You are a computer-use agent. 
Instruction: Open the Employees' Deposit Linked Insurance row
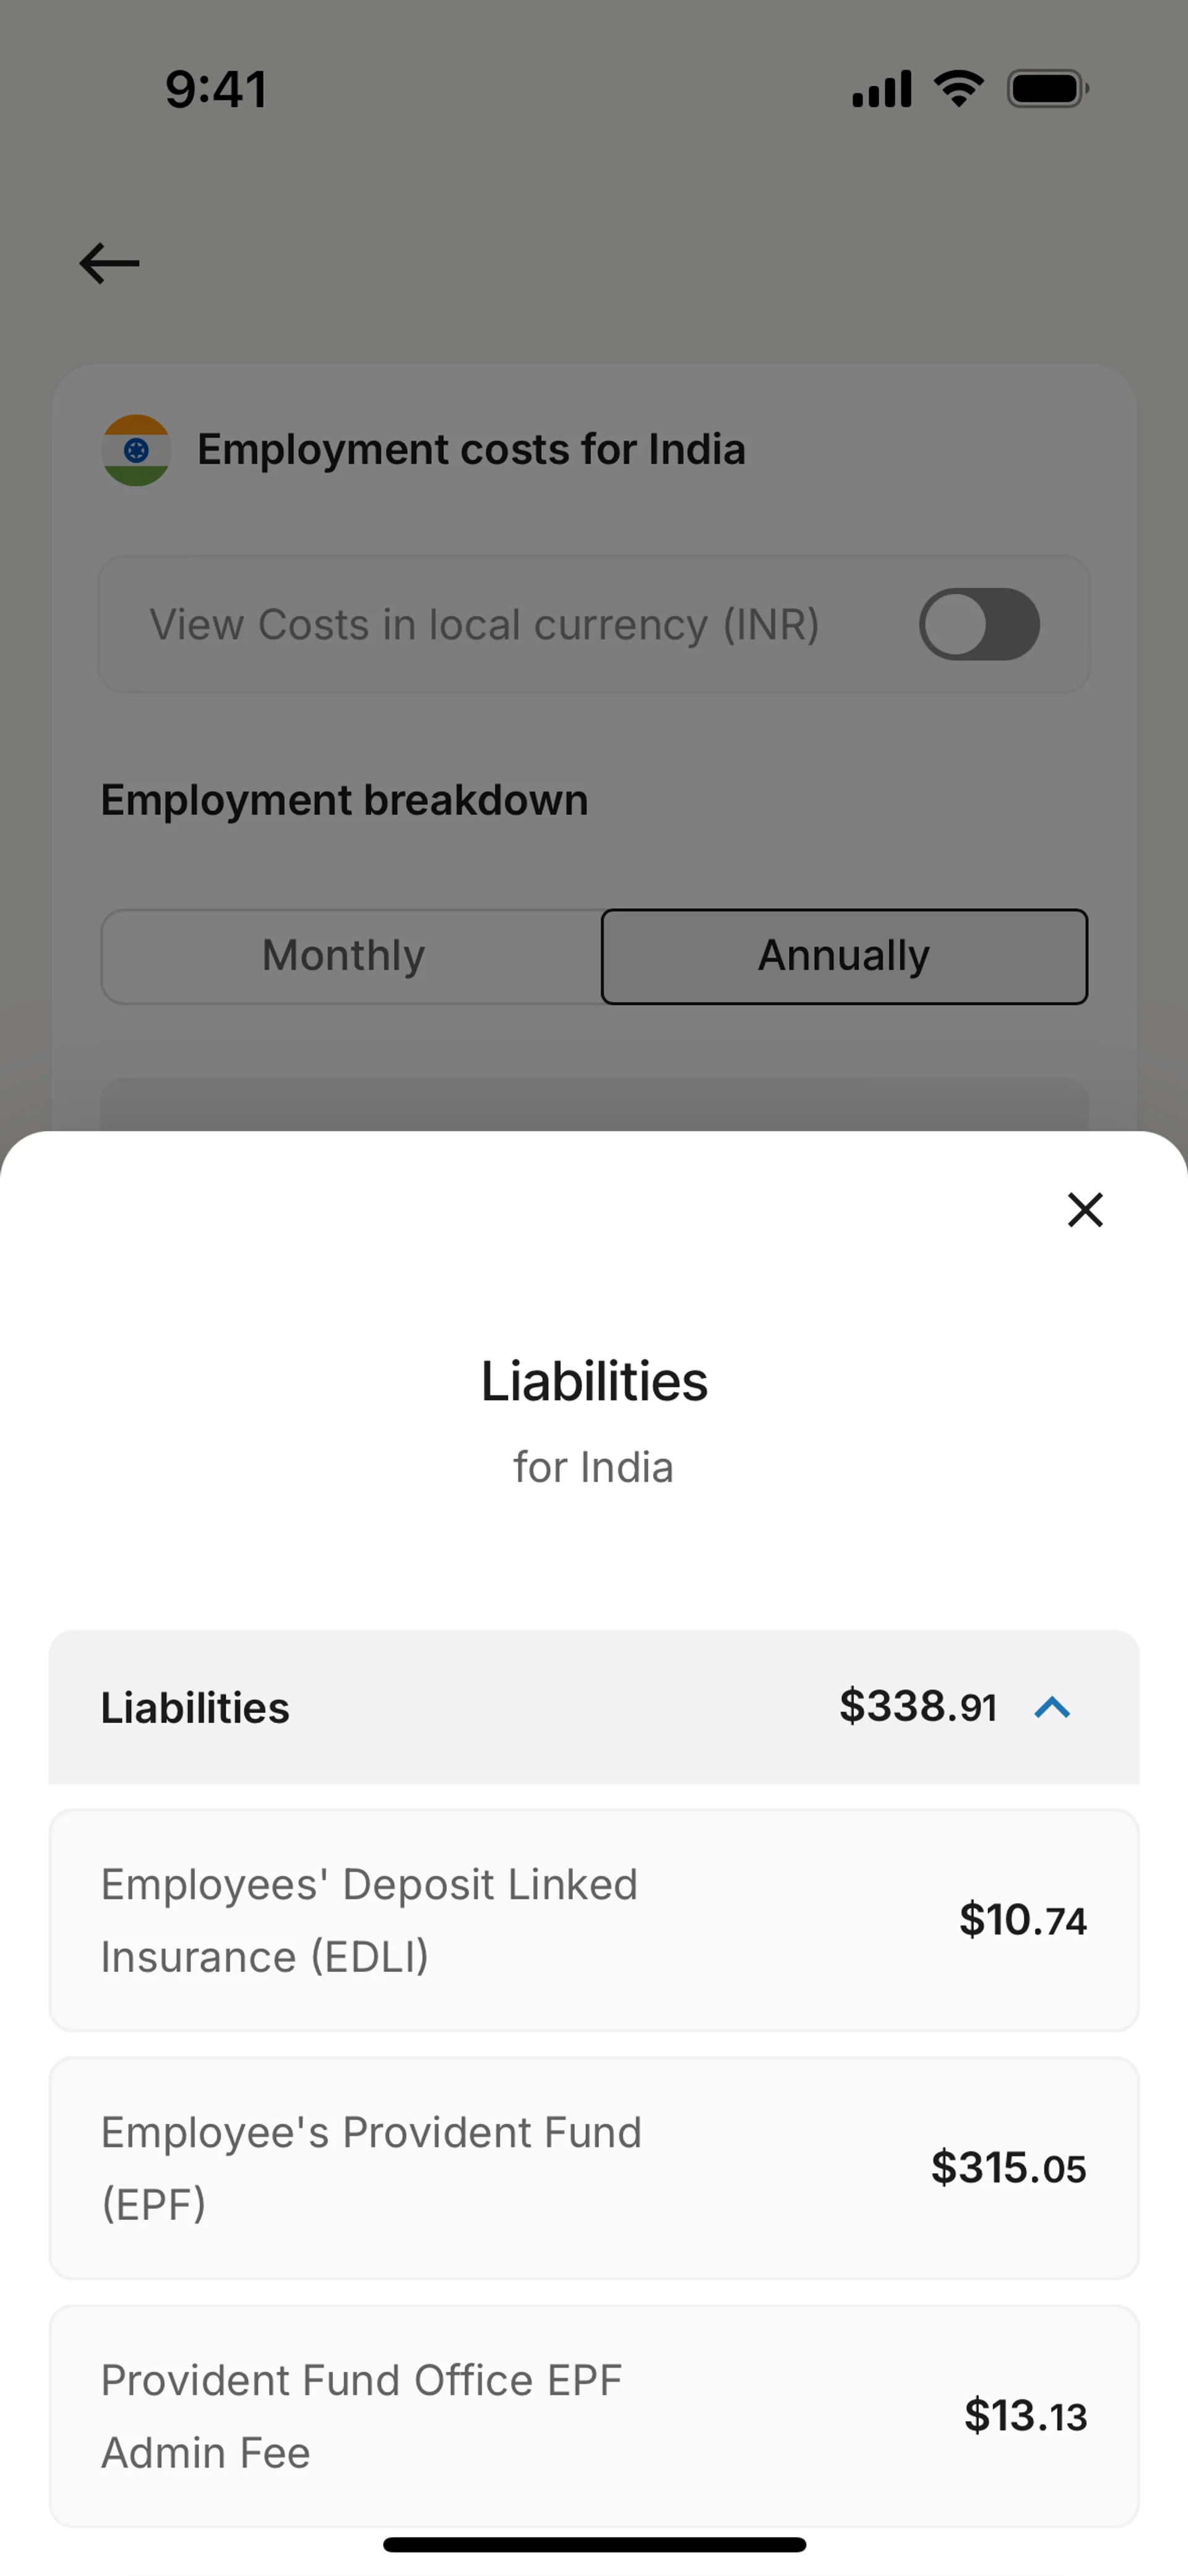pyautogui.click(x=594, y=1920)
